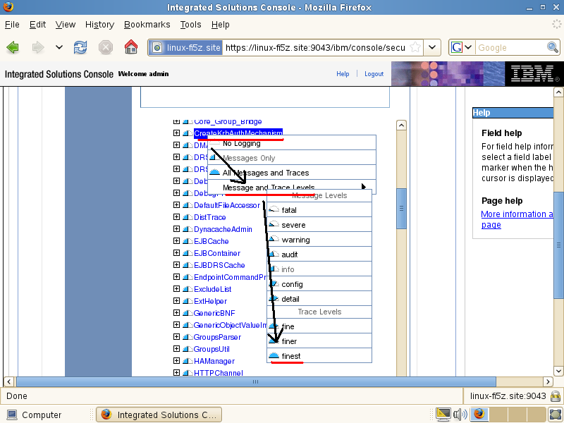The height and width of the screenshot is (423, 564).
Task: Click the Firefox tray launcher icon
Action: coord(479,415)
